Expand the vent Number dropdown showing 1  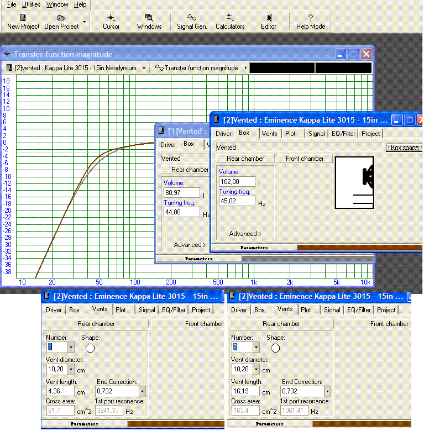coord(71,348)
